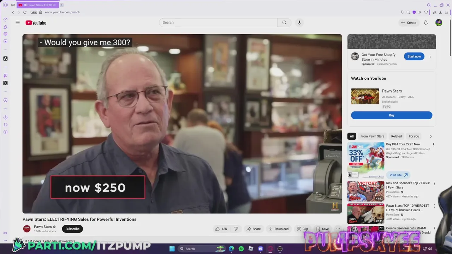Open the YouTube guide hamburger menu

click(x=18, y=23)
